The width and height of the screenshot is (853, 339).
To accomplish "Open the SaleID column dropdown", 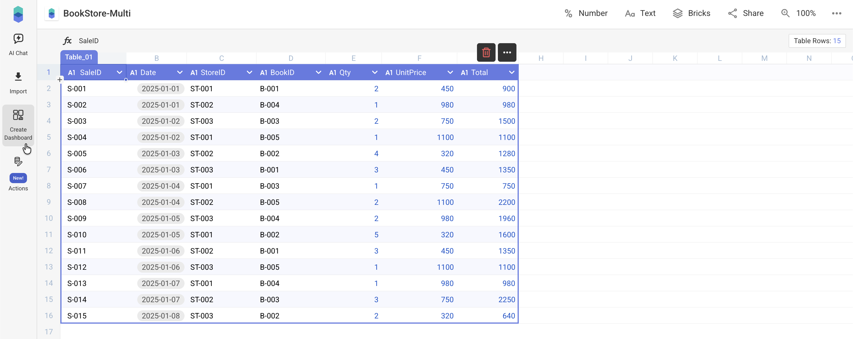I will 120,72.
